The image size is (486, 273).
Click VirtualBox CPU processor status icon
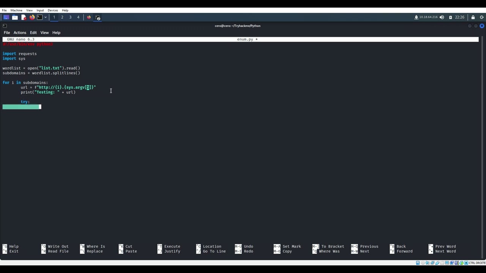click(x=456, y=263)
